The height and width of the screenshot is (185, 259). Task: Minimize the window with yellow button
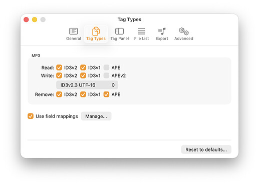pyautogui.click(x=35, y=19)
